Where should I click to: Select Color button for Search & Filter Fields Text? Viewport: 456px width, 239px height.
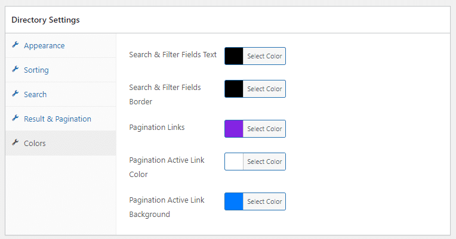click(264, 56)
